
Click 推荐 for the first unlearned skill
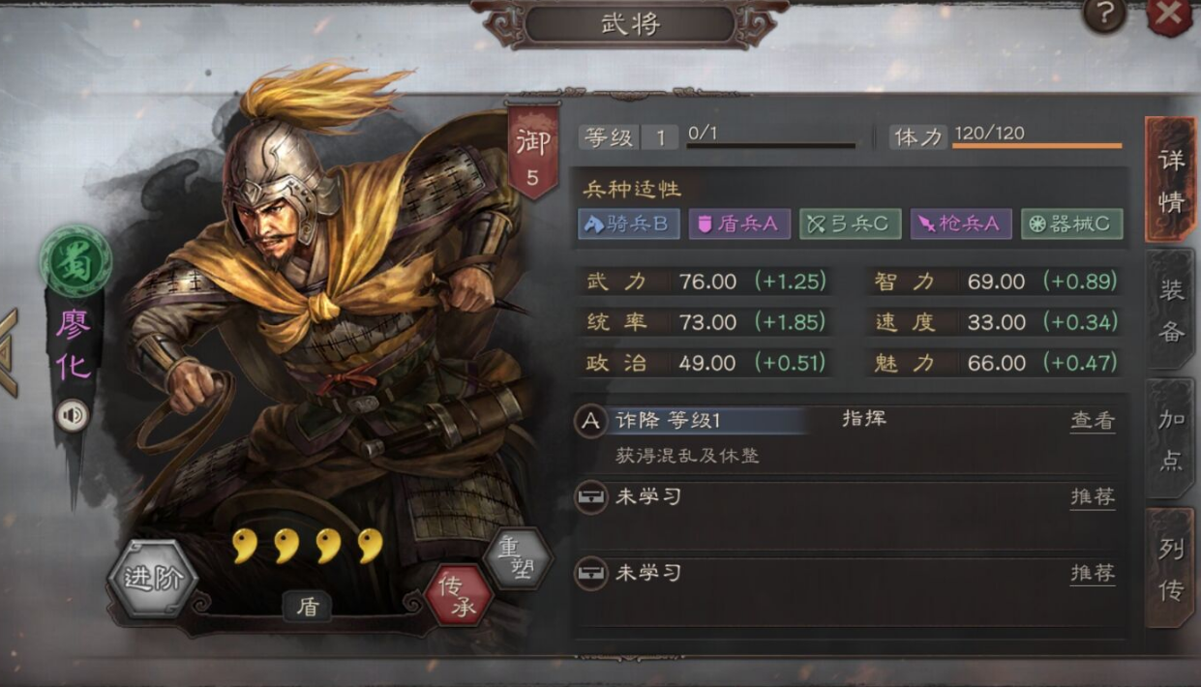pyautogui.click(x=1093, y=497)
